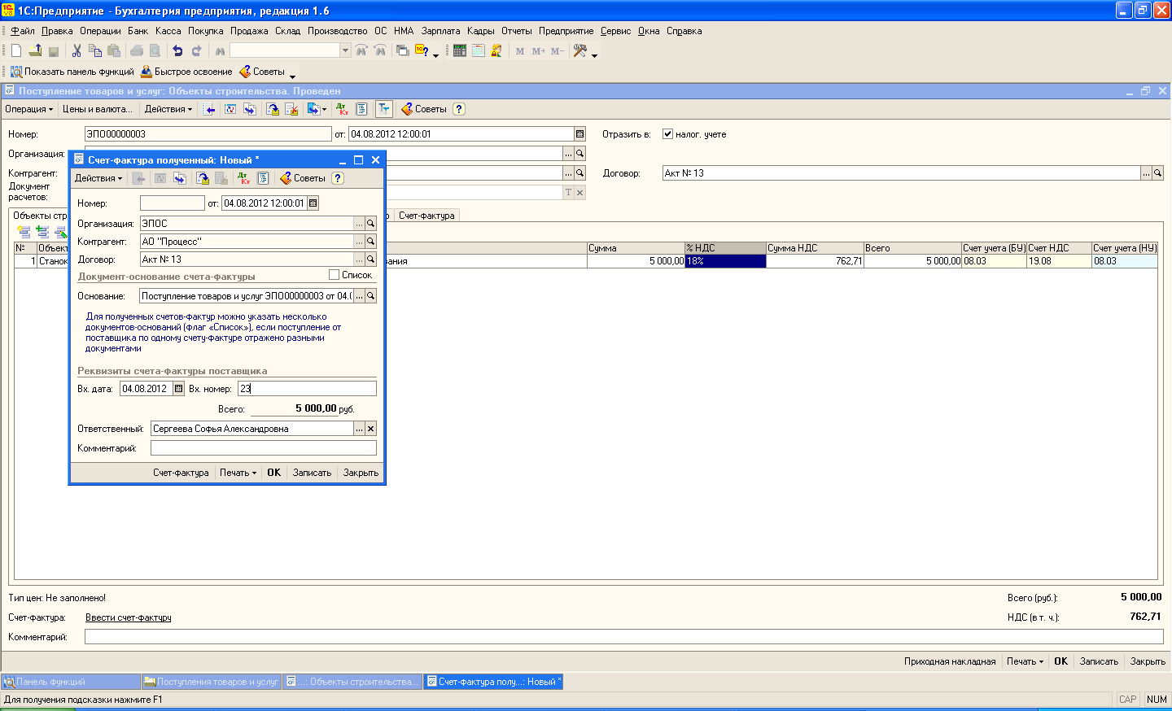
Task: Open the Покупка menu
Action: (205, 31)
